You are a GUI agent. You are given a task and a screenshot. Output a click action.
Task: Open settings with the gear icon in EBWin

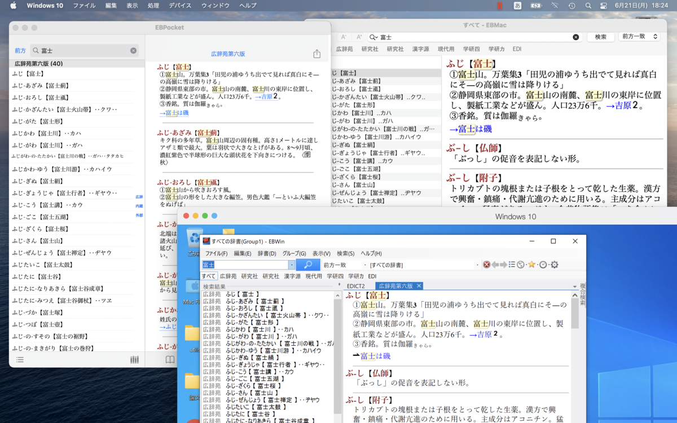(x=555, y=265)
